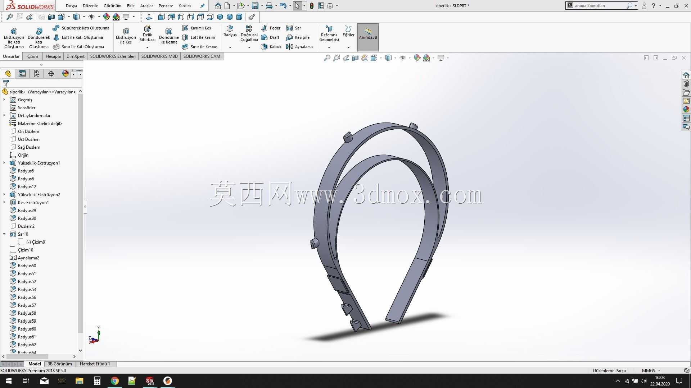Select Ekstrüzyon ile Katı Oluşturma tool
The image size is (691, 388).
click(14, 37)
